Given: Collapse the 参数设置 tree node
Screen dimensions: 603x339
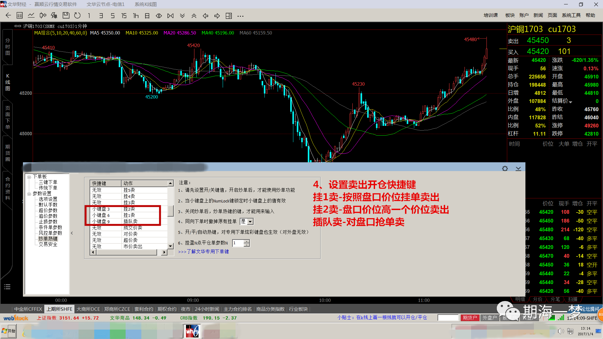Looking at the screenshot, I should 29,194.
